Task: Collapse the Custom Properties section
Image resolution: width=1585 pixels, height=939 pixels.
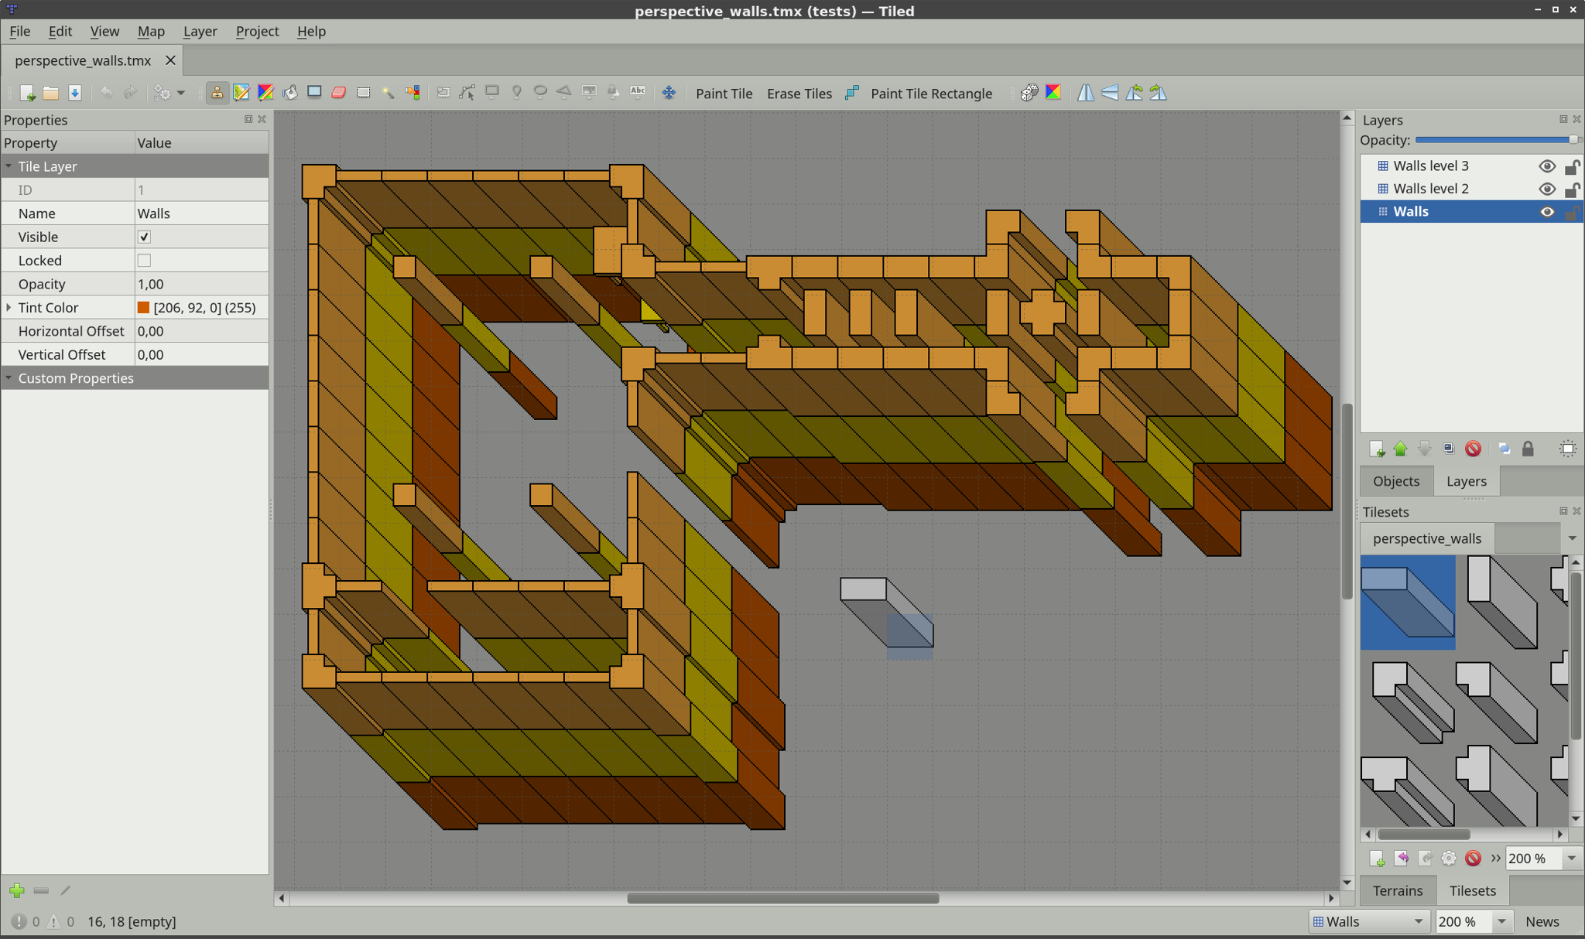Action: tap(9, 378)
